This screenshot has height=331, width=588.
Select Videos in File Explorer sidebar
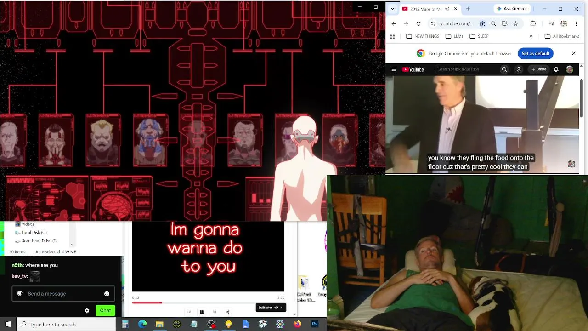(28, 224)
